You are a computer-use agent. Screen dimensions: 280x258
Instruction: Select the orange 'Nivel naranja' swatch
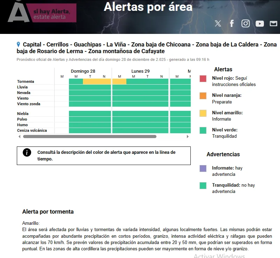203,96
